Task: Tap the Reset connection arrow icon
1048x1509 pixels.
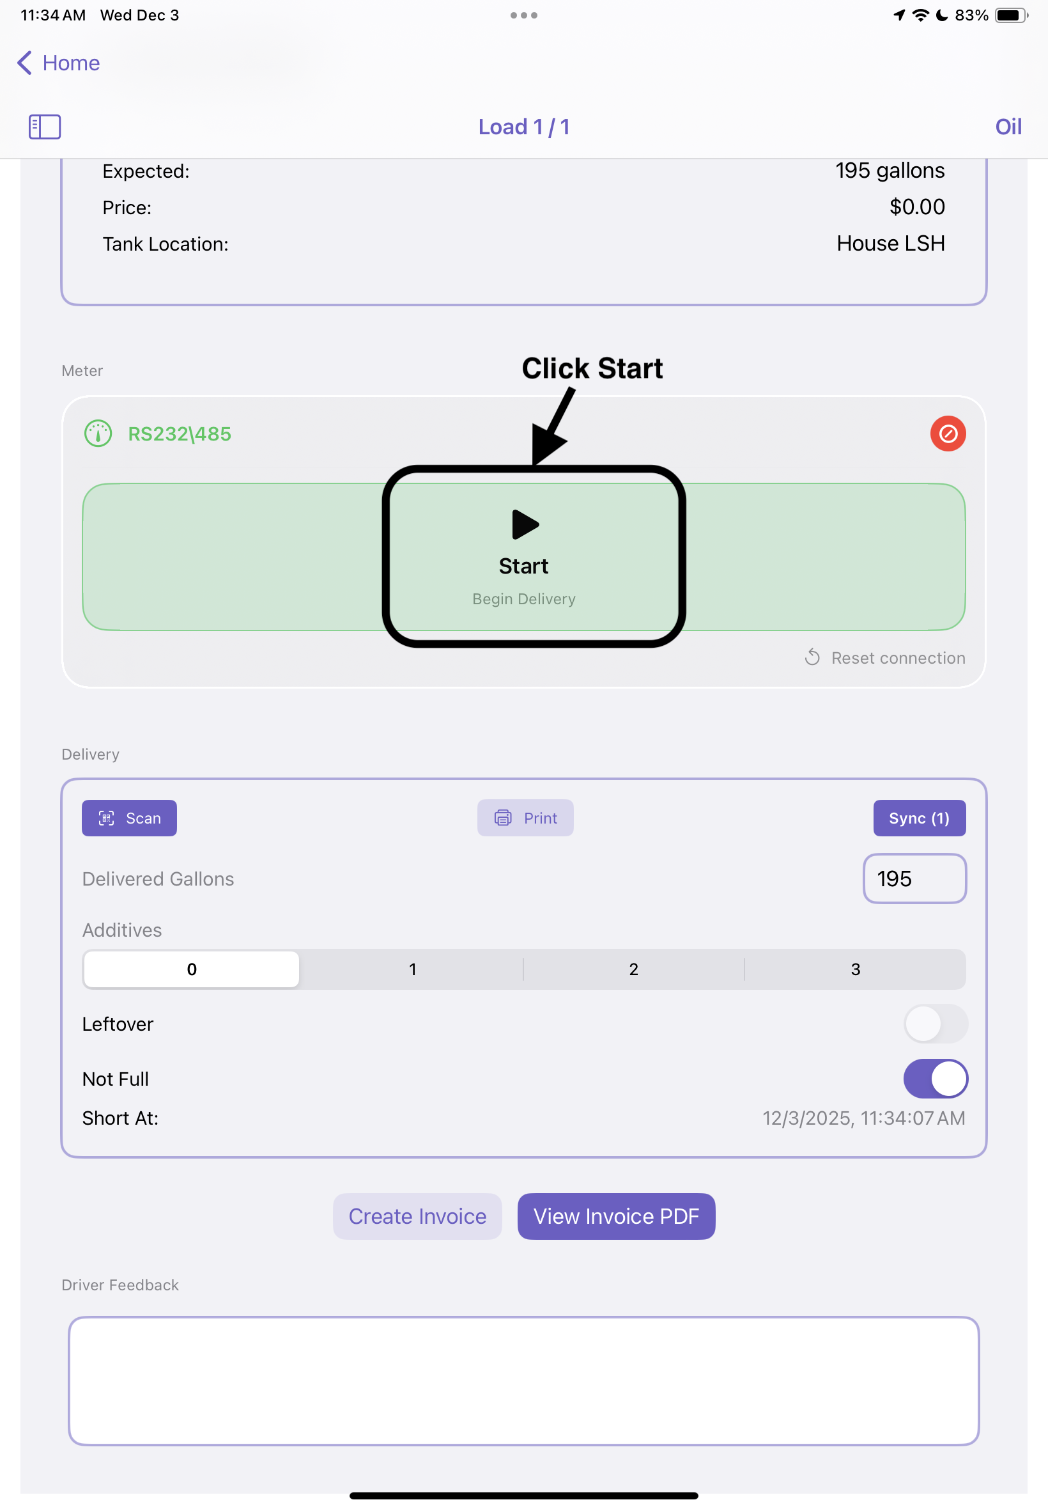Action: (812, 657)
